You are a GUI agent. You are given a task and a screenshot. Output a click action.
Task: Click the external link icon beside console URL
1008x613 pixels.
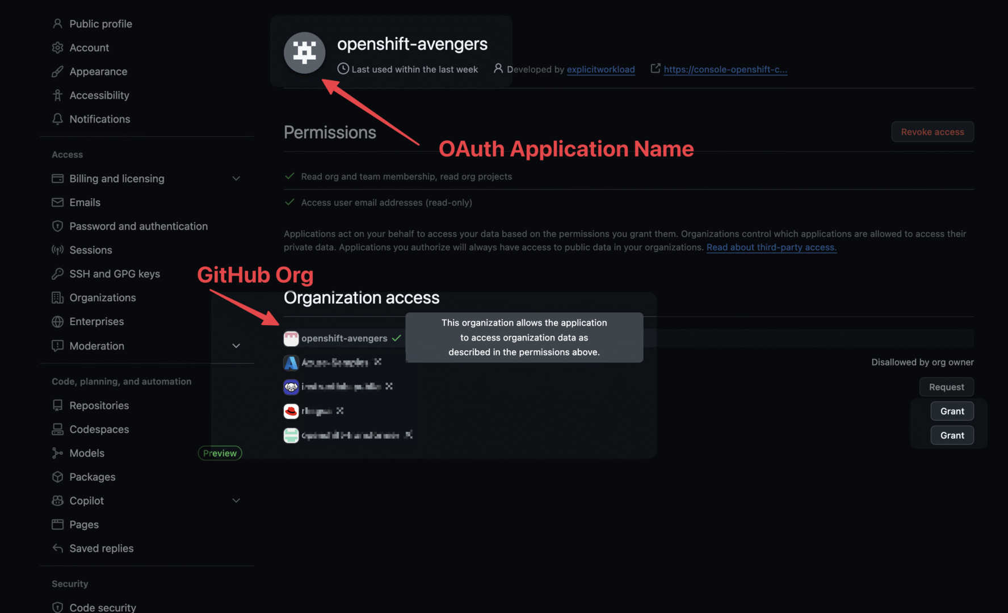(x=656, y=69)
